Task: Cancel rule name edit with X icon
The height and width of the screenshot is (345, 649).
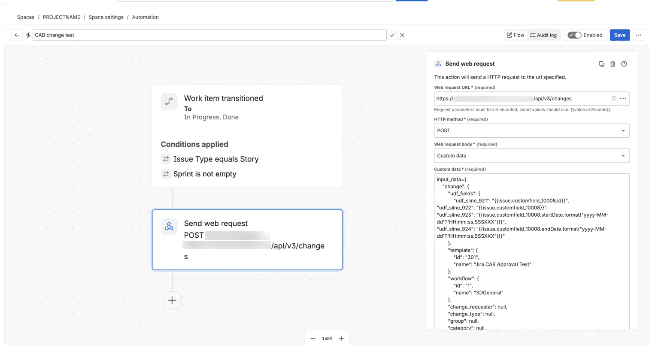Action: click(x=402, y=35)
